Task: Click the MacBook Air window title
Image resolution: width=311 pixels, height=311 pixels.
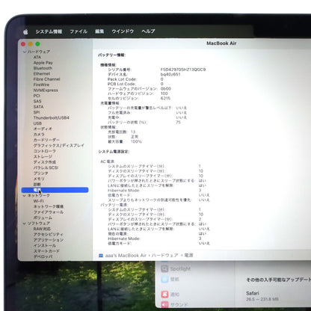Action: click(221, 43)
